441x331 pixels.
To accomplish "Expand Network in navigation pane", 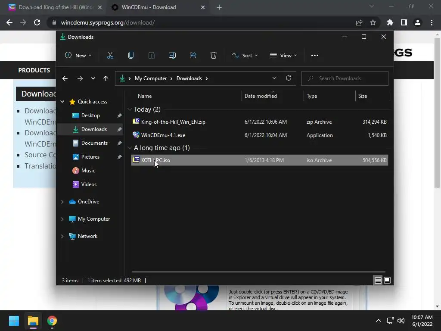I will pyautogui.click(x=62, y=236).
